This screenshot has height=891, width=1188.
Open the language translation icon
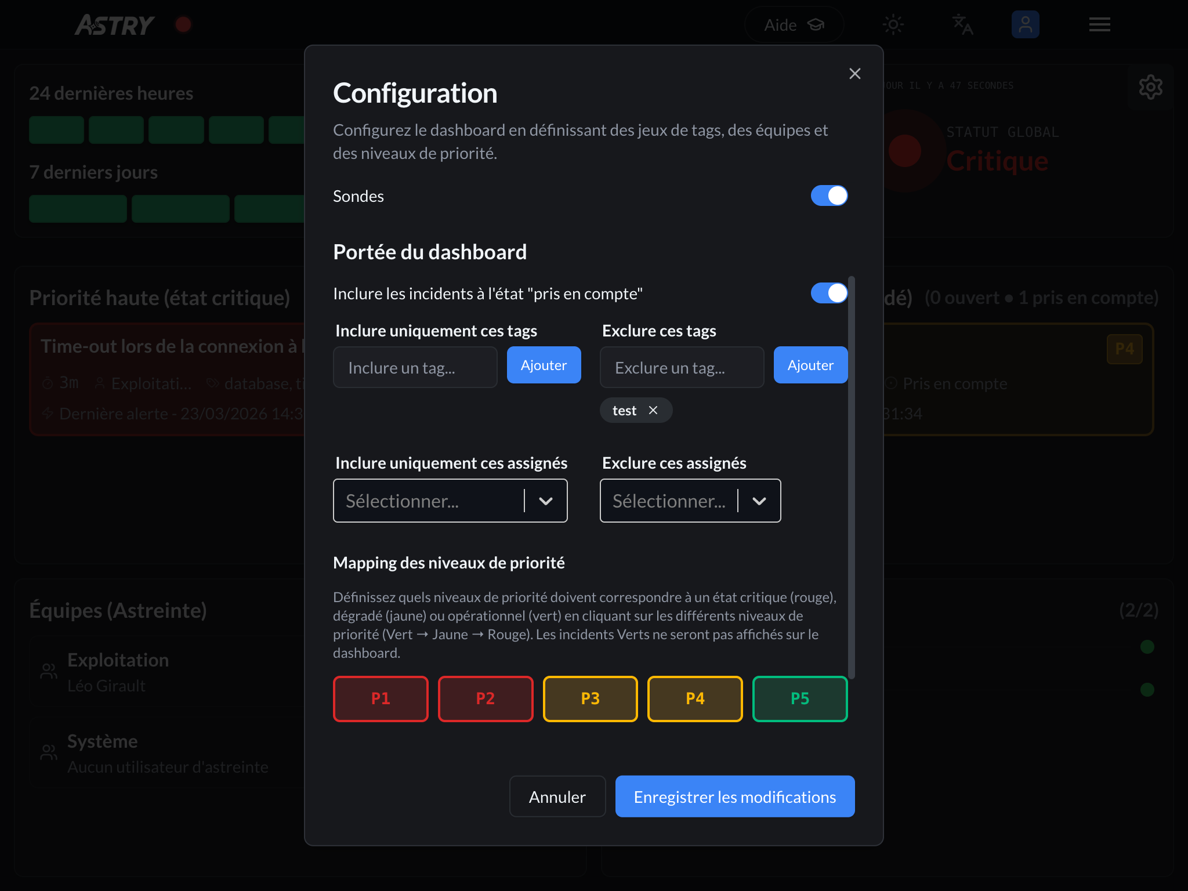[962, 24]
